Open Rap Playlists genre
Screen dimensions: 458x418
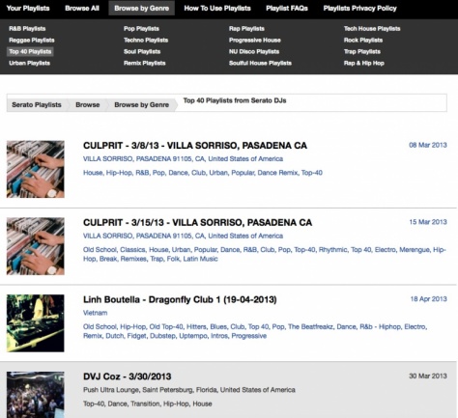tap(246, 29)
